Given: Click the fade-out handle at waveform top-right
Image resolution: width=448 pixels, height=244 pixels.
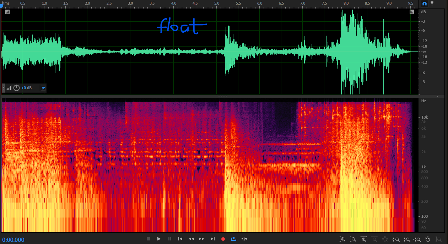Looking at the screenshot, I should pos(412,12).
